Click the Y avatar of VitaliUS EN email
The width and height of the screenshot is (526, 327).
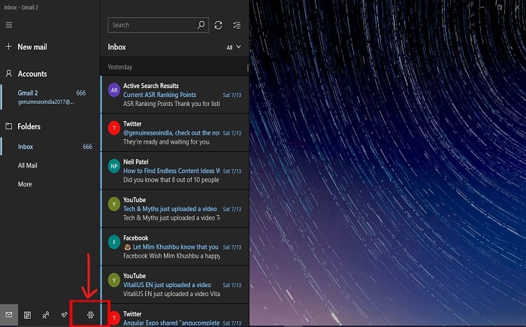point(114,280)
